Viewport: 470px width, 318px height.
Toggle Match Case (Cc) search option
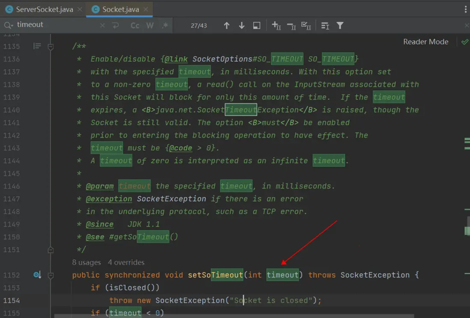[x=135, y=26]
